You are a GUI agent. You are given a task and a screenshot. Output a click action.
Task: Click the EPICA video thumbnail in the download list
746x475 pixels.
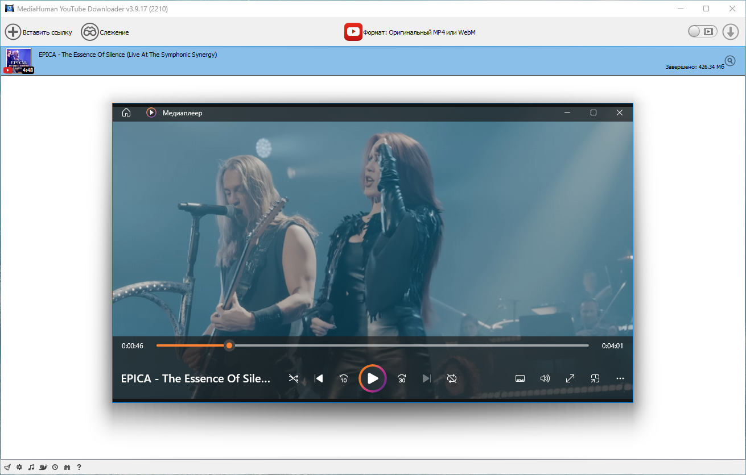point(19,61)
